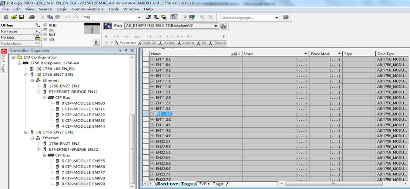Click the Paste clipboard icon

pyautogui.click(x=57, y=17)
